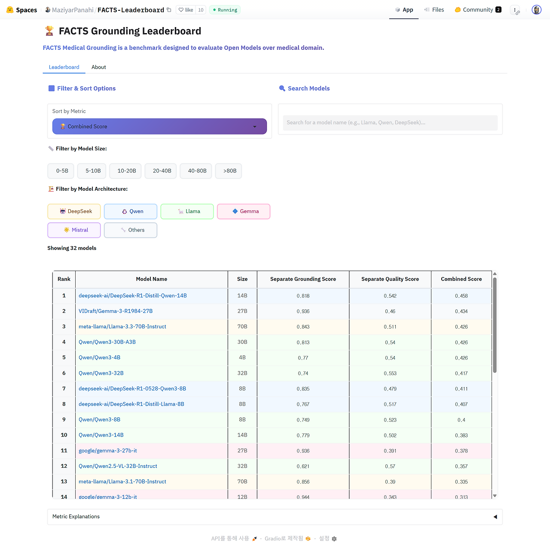The image size is (550, 549).
Task: Click the model search input field
Action: click(x=390, y=123)
